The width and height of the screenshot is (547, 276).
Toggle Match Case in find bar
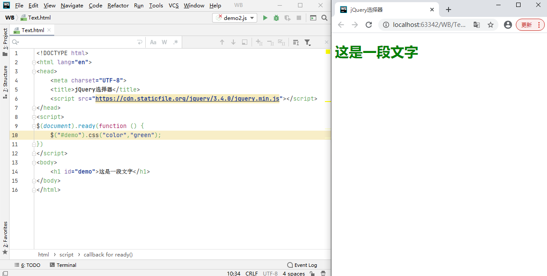153,42
